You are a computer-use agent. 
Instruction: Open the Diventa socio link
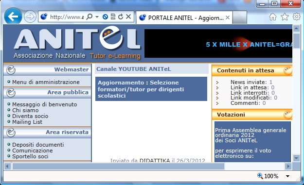(30, 116)
